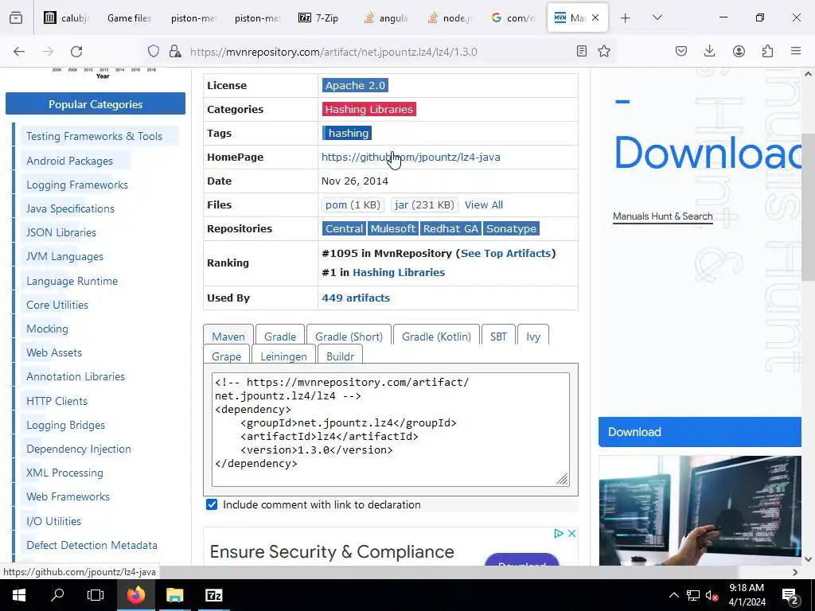Select the SBT snippet tab
The image size is (815, 611).
(x=498, y=337)
